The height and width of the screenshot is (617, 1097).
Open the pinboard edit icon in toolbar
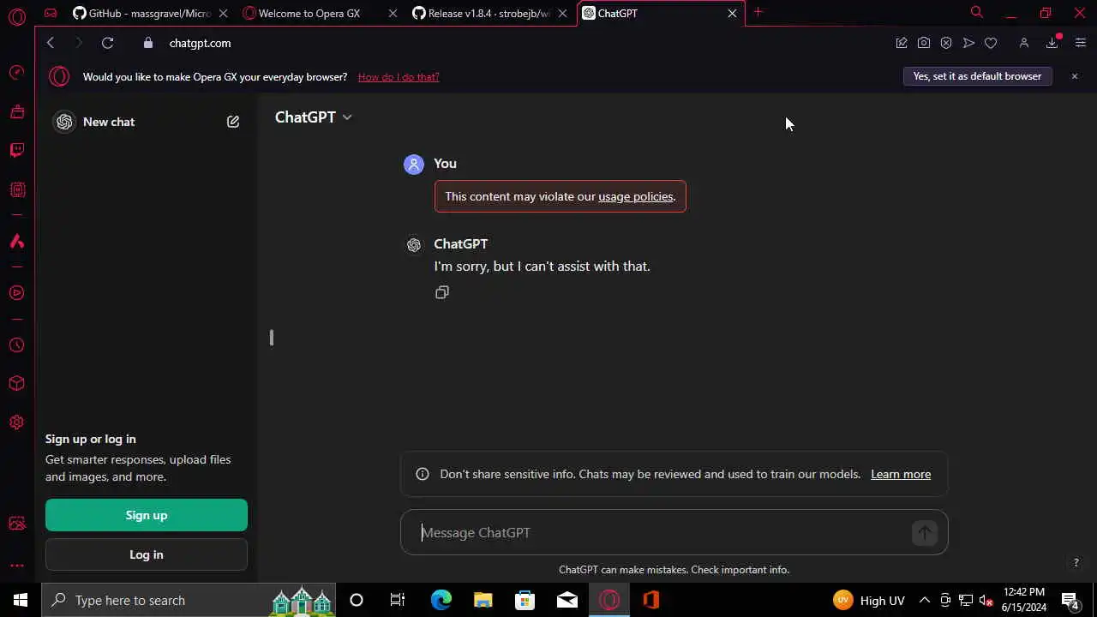pos(902,43)
